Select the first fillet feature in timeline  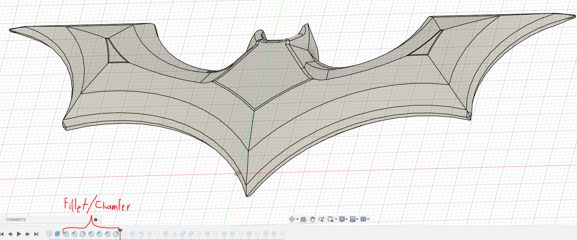coord(83,234)
